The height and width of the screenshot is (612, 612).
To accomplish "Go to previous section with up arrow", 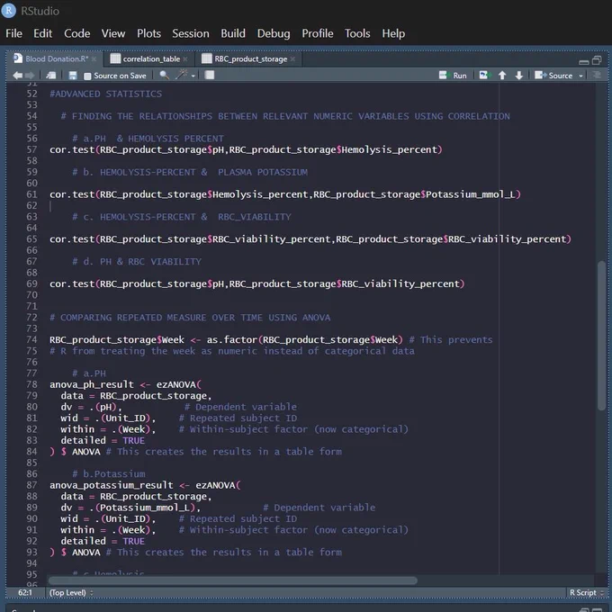I will click(502, 76).
